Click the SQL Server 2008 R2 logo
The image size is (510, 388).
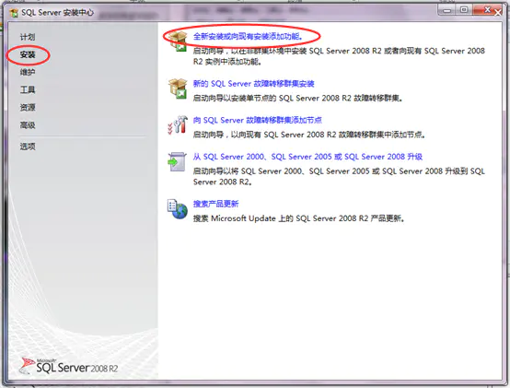click(69, 366)
